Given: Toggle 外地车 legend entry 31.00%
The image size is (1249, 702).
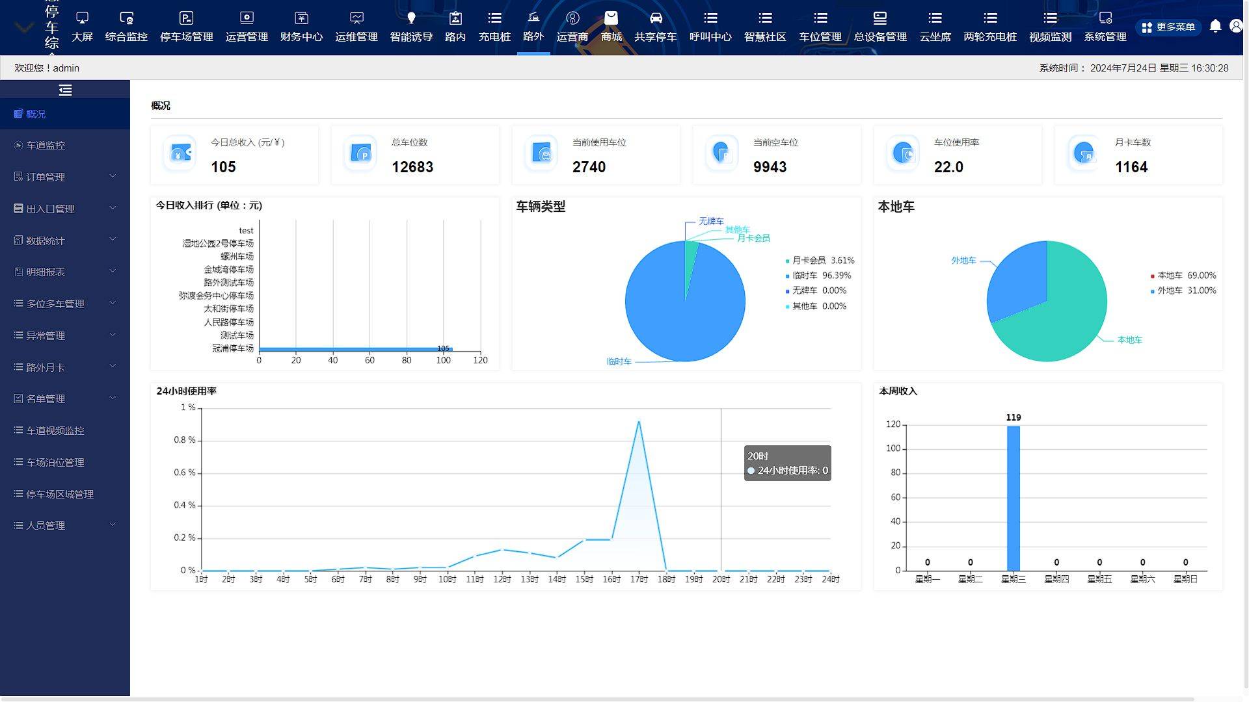Looking at the screenshot, I should [1183, 291].
